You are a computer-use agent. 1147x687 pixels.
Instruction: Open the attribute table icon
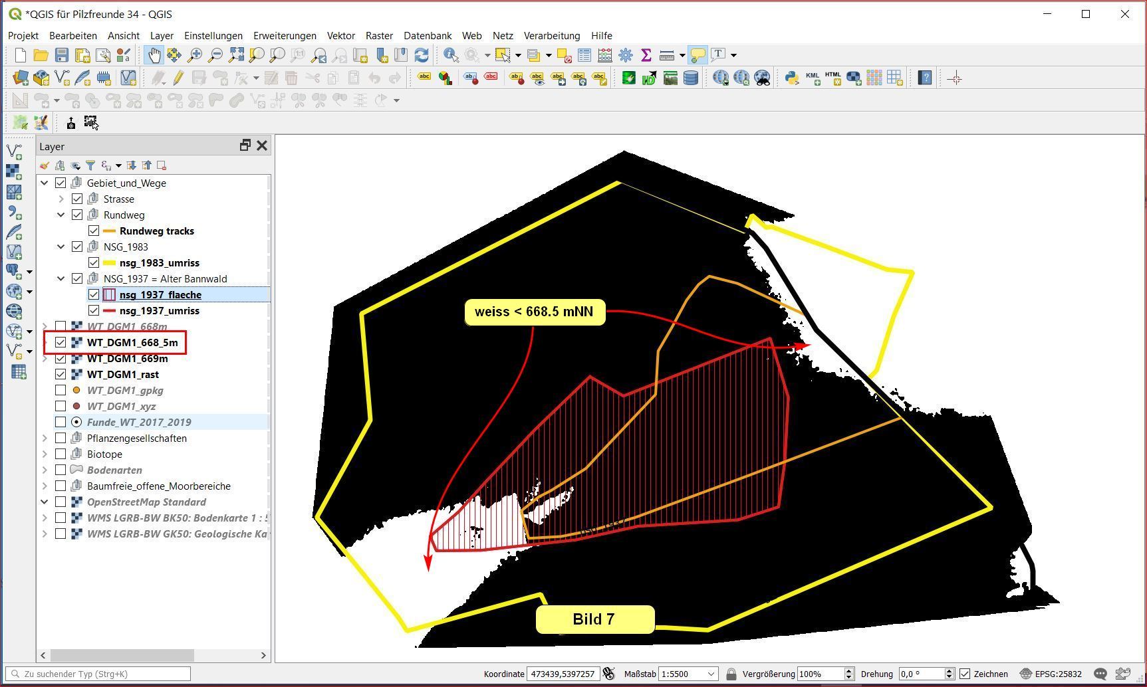pos(584,55)
